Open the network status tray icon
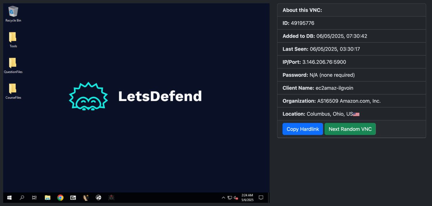Viewport: 432px width, 206px height. coord(229,197)
